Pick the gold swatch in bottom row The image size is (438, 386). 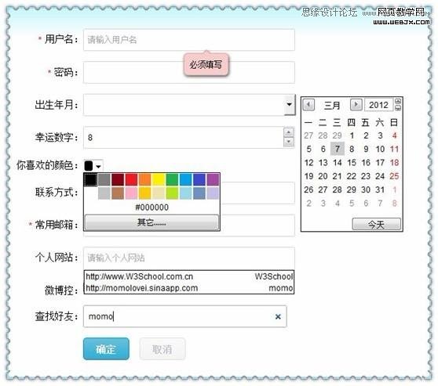(144, 193)
